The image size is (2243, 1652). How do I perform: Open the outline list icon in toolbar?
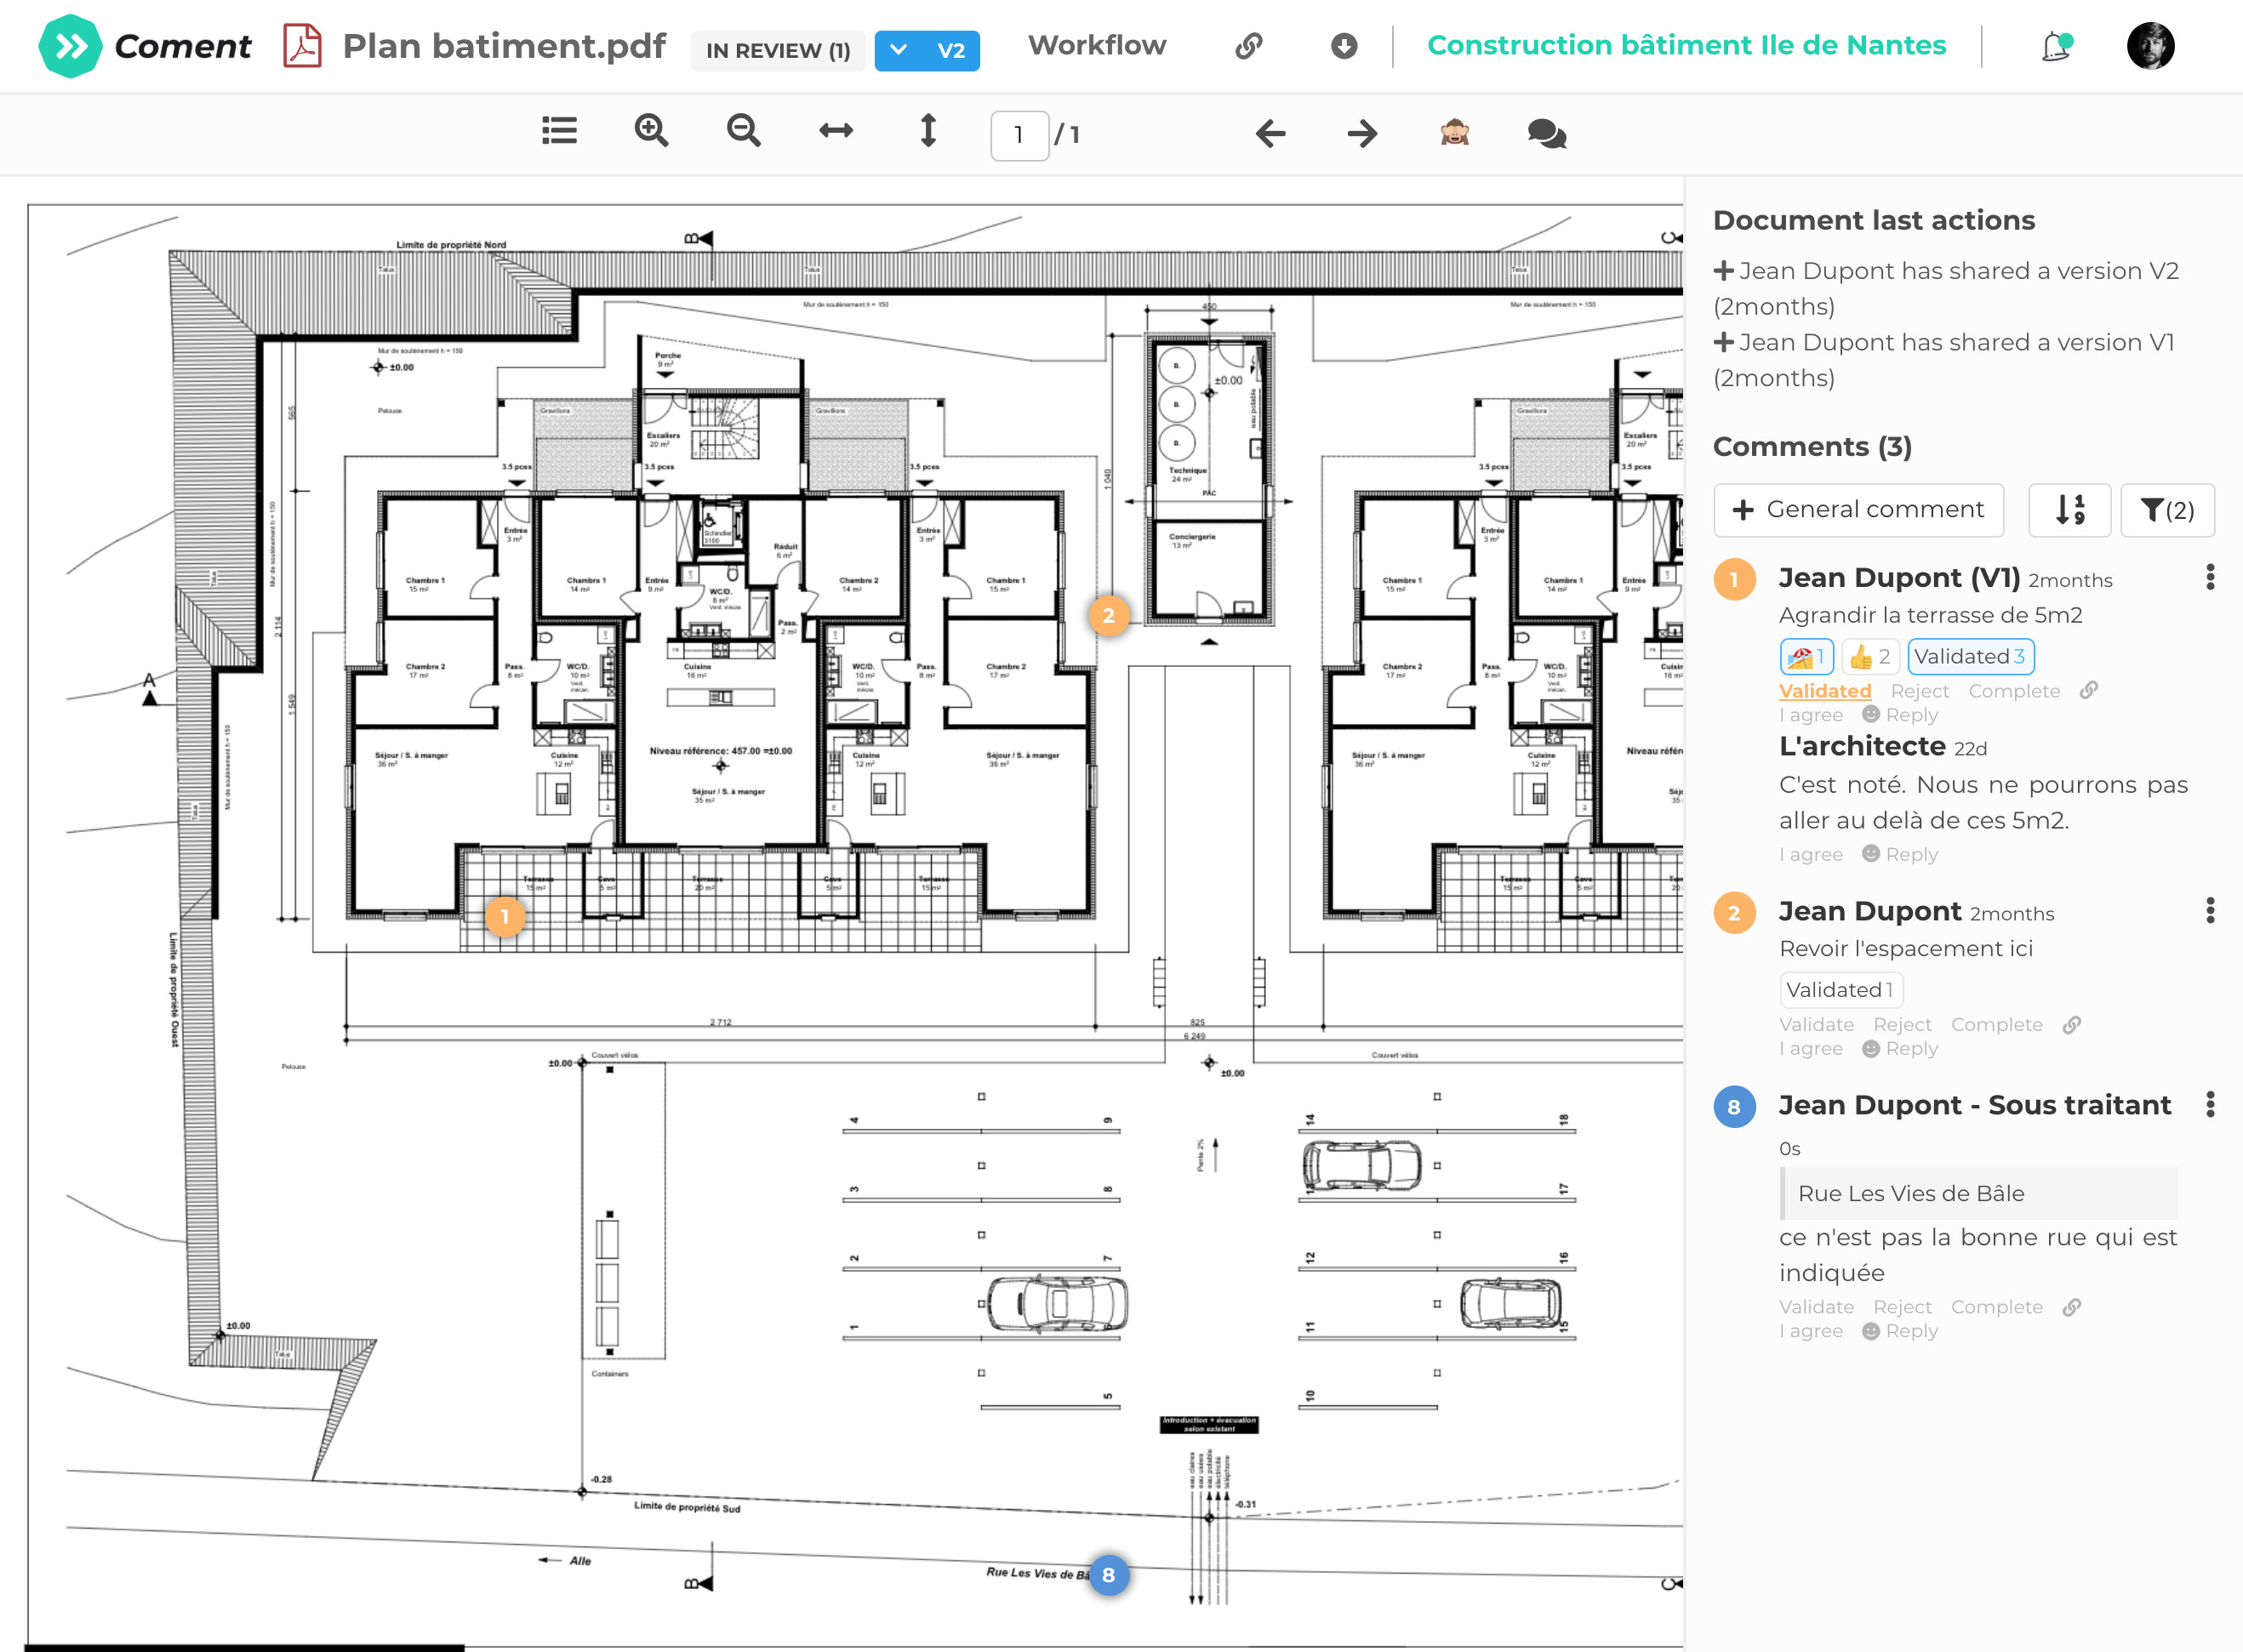559,131
